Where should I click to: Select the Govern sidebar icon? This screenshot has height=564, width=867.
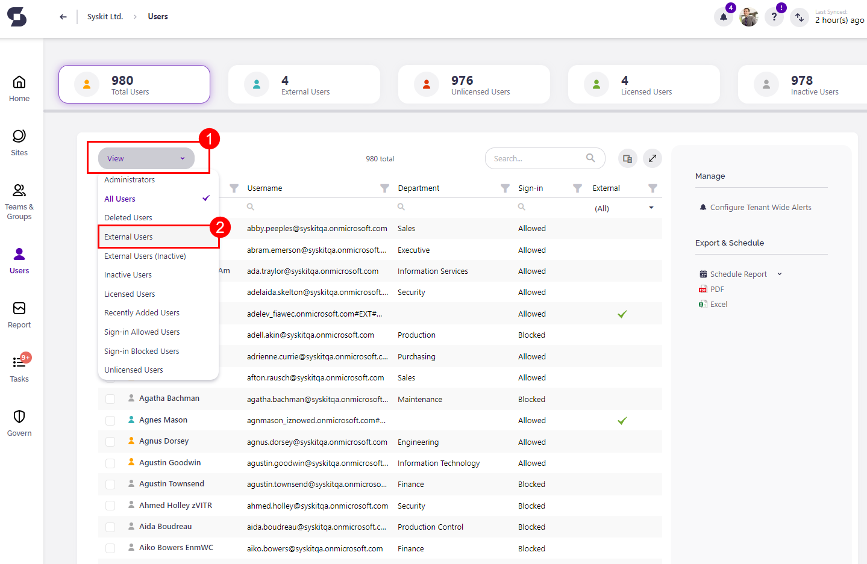point(19,423)
